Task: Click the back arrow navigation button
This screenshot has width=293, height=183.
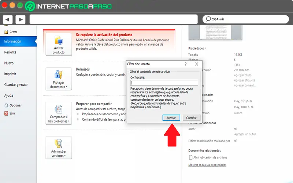Action: (7, 19)
